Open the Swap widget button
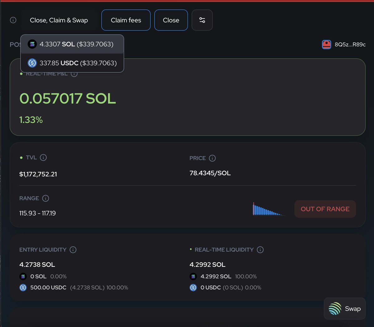 (x=345, y=309)
